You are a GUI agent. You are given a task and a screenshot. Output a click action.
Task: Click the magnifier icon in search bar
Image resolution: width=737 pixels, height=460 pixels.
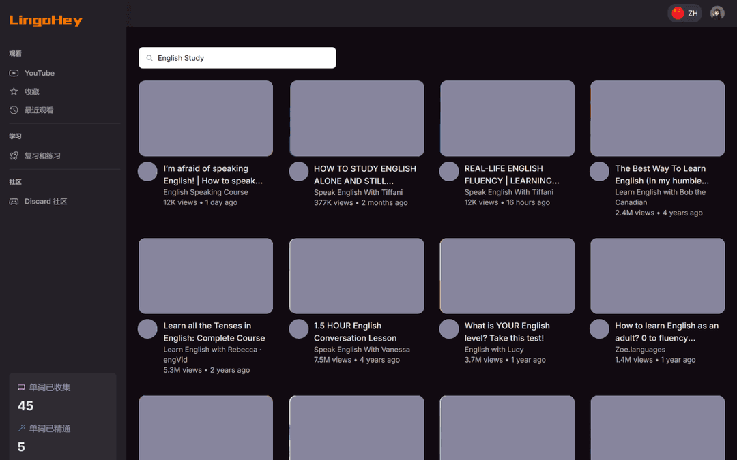pyautogui.click(x=149, y=58)
